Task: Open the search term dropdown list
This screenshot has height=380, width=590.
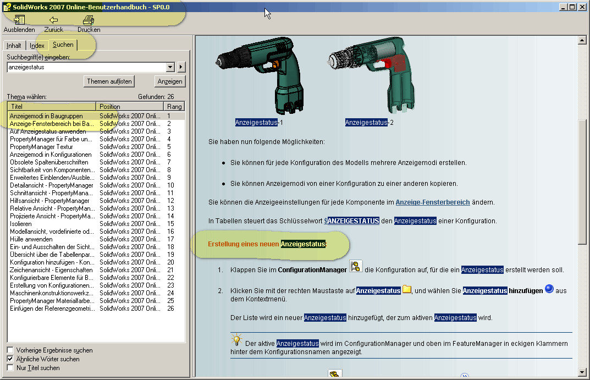Action: 170,67
